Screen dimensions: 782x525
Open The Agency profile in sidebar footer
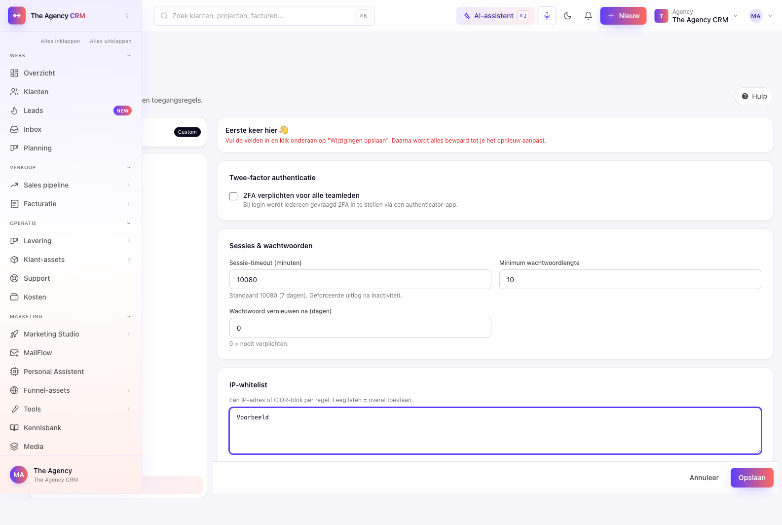[71, 475]
